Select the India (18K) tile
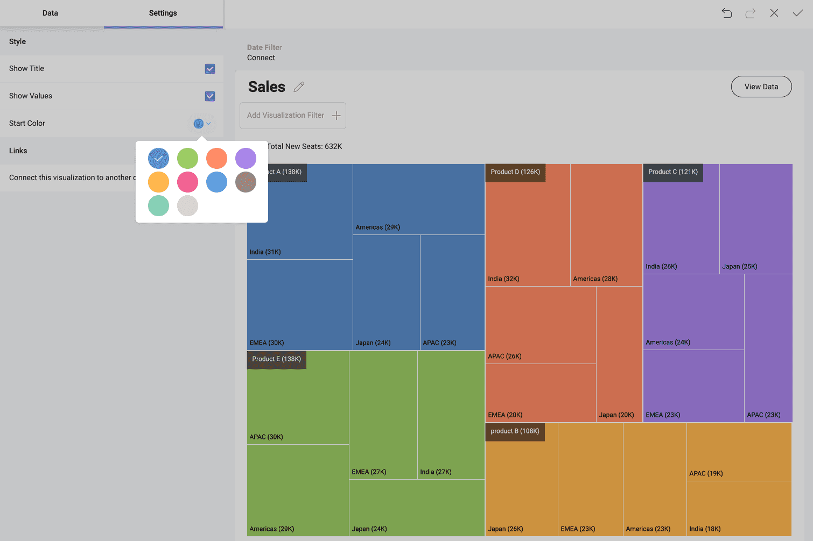The width and height of the screenshot is (813, 541). [739, 509]
